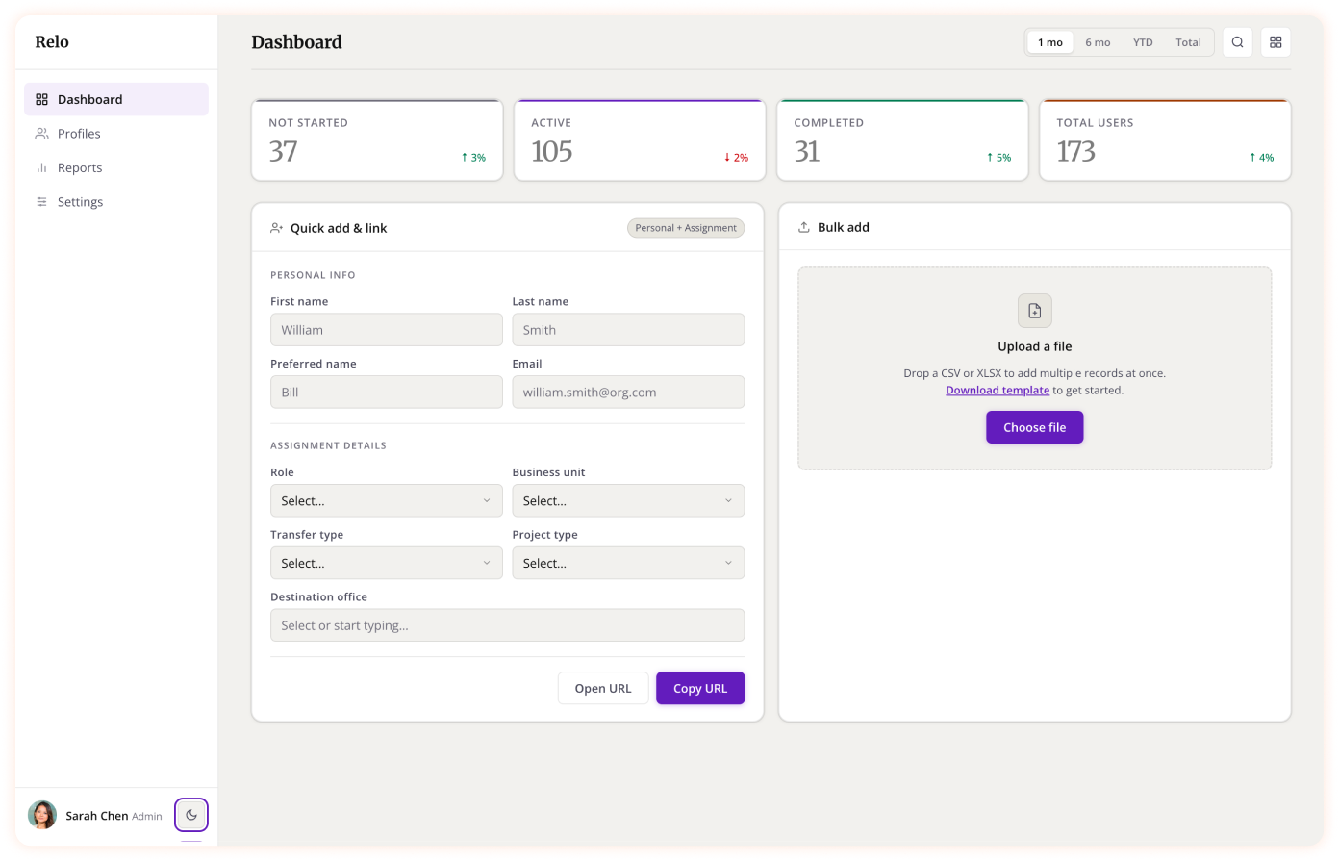
Task: Switch to the 6 mo time range
Action: 1098,42
